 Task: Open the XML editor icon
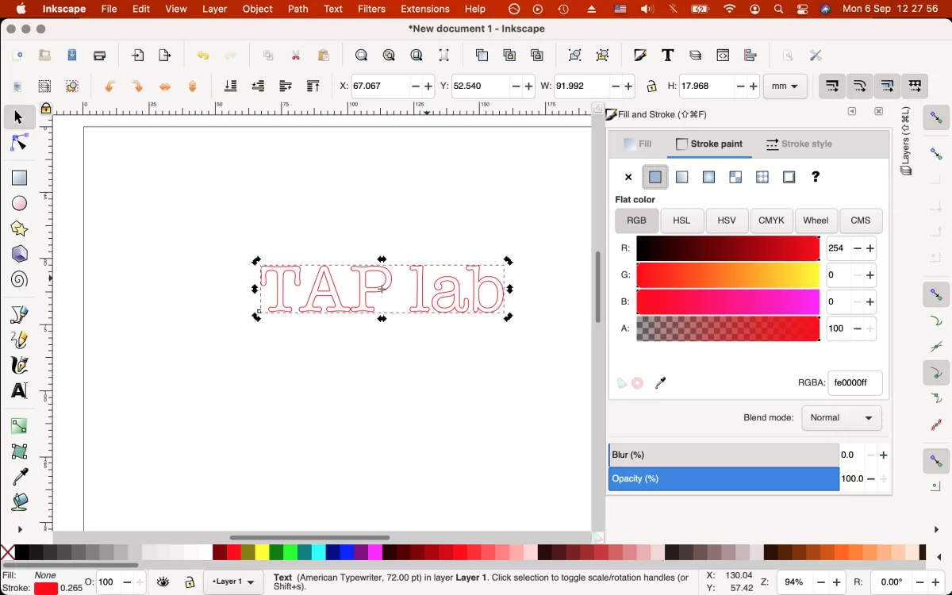coord(723,56)
